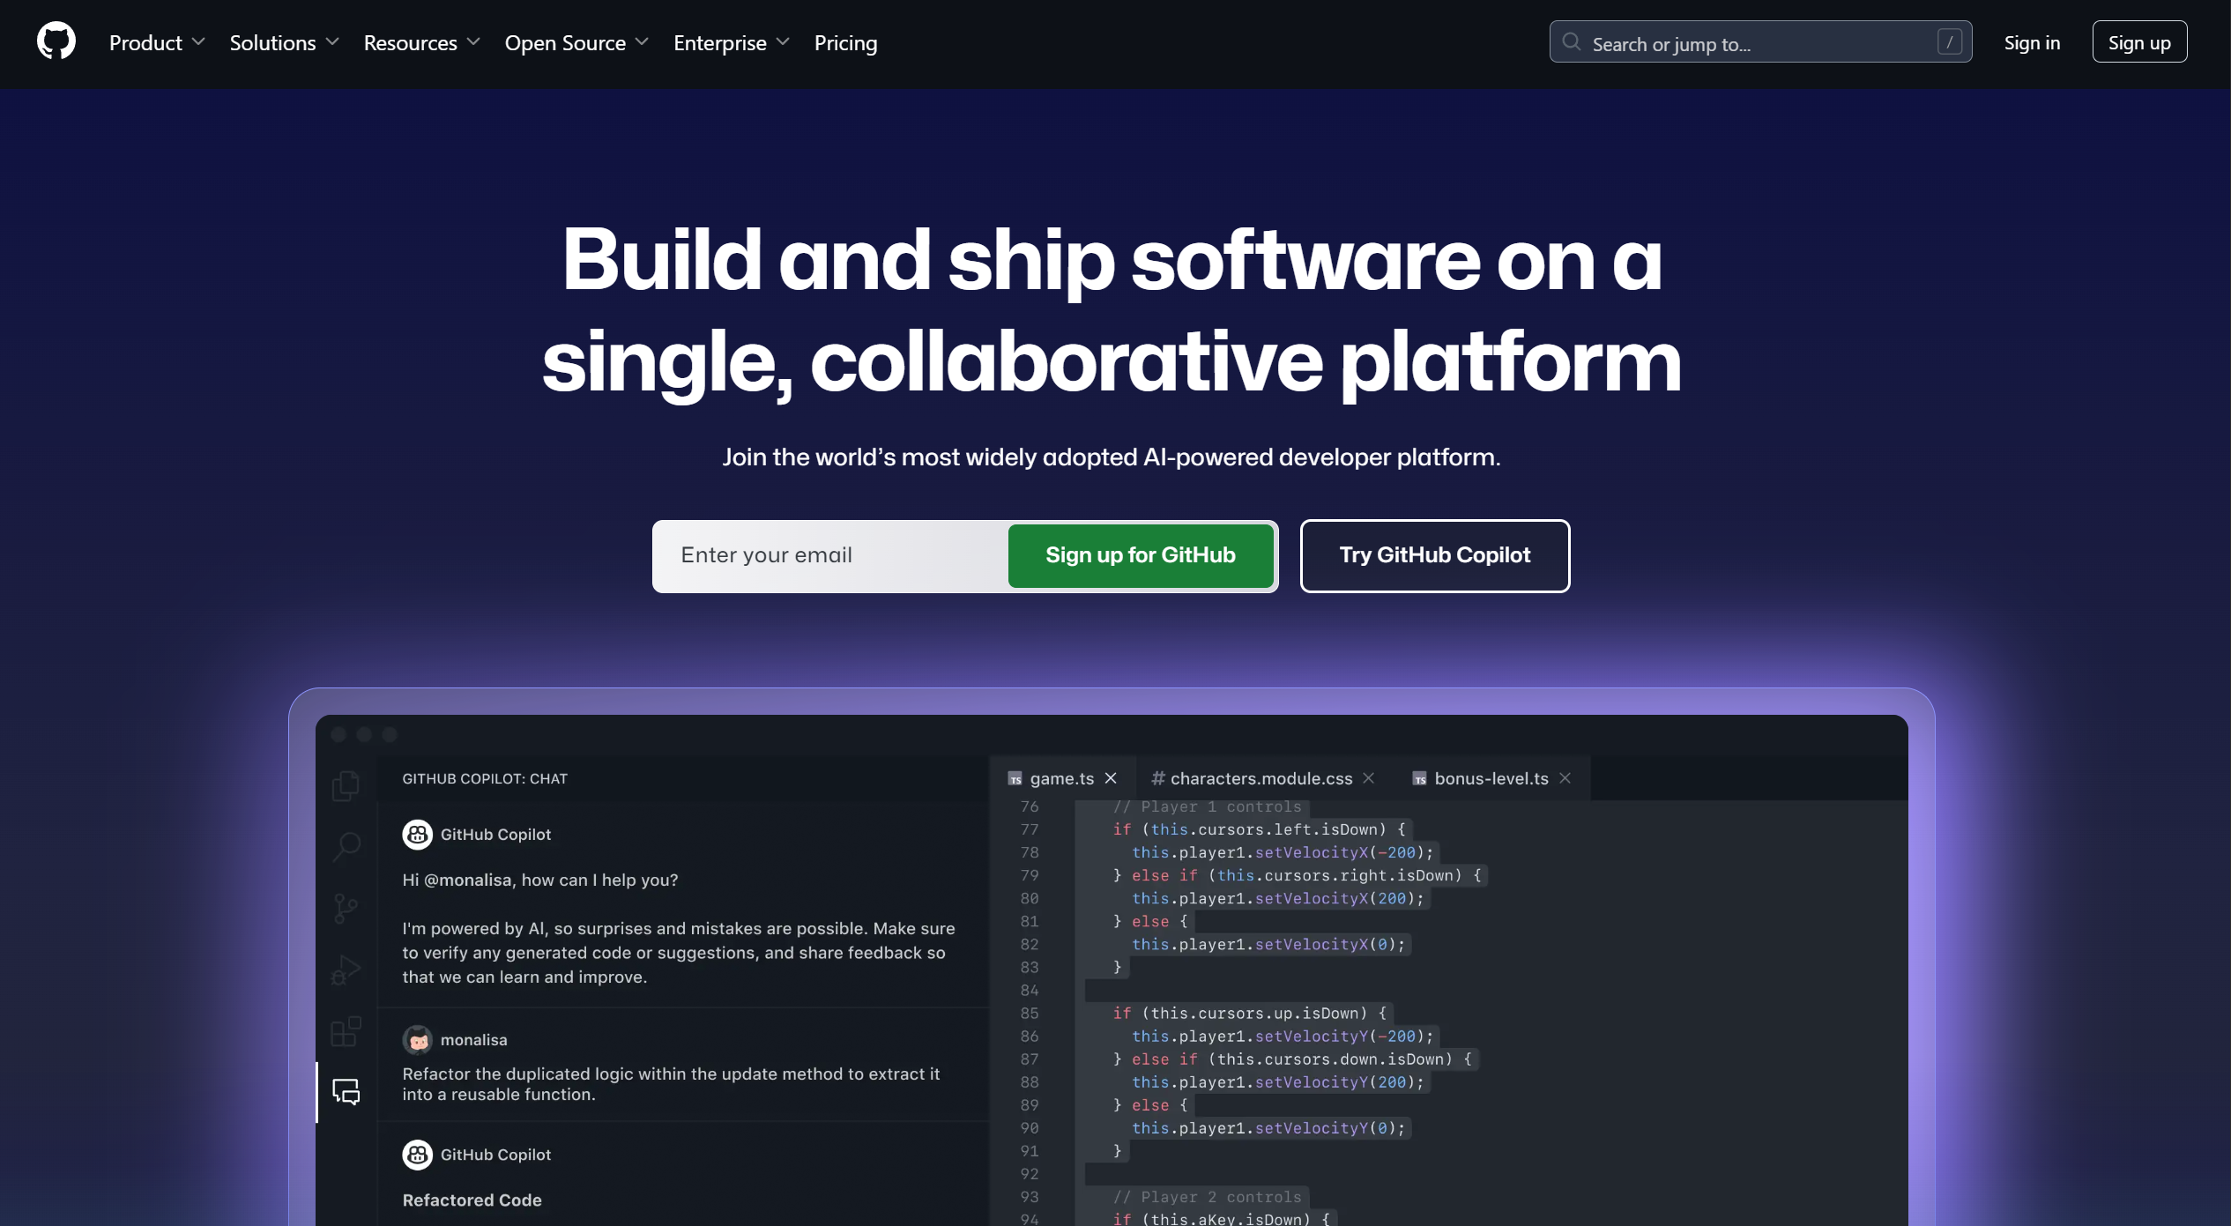Image resolution: width=2231 pixels, height=1226 pixels.
Task: Click the Sign up for GitHub button
Action: pos(1140,555)
